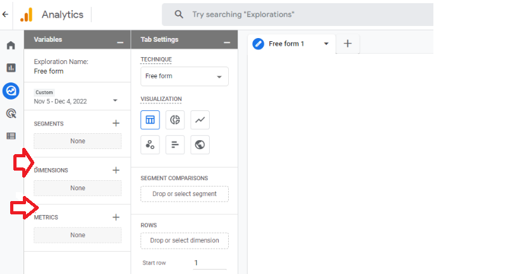Open the Technique Free form dropdown

[x=184, y=76]
